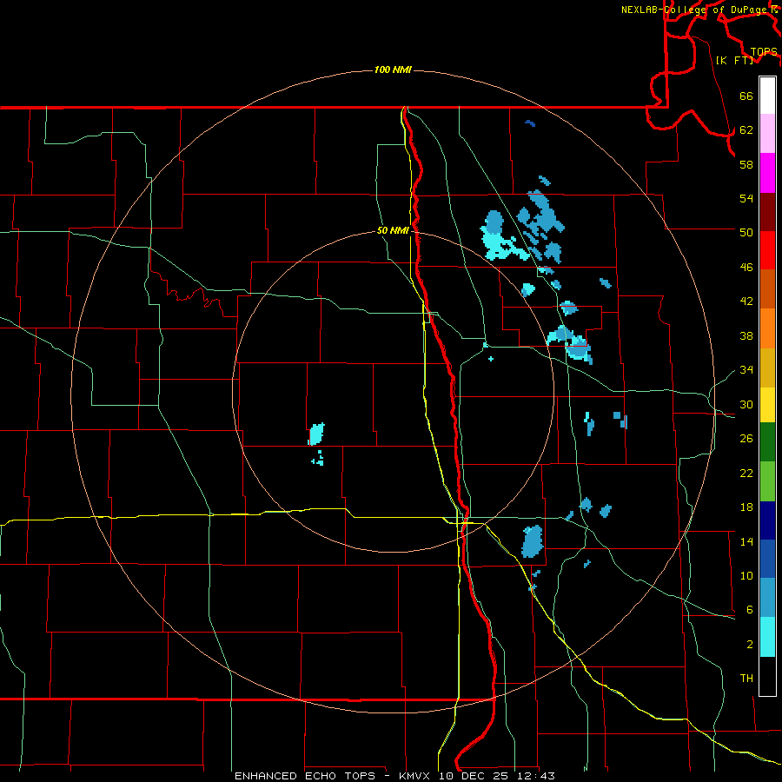Image resolution: width=782 pixels, height=782 pixels.
Task: Click the 38 scale label
Action: click(746, 335)
